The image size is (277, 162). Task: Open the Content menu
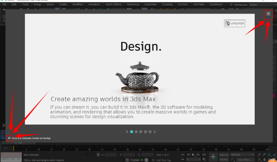[183, 4]
